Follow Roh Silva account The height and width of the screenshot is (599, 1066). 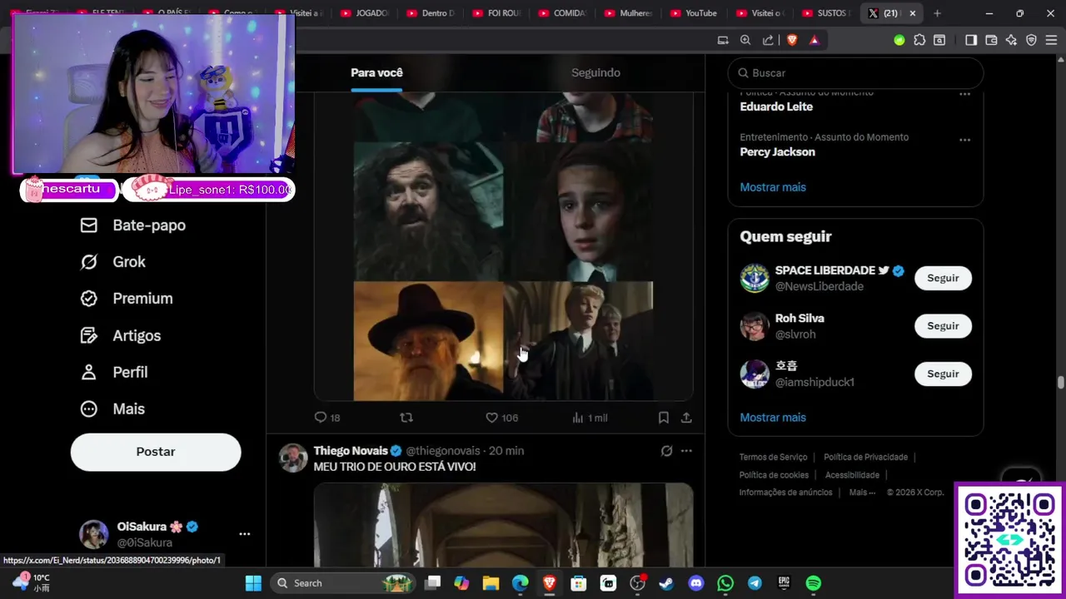point(943,326)
